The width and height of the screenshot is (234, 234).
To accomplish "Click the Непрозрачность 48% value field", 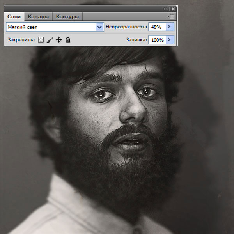I will click(x=157, y=27).
